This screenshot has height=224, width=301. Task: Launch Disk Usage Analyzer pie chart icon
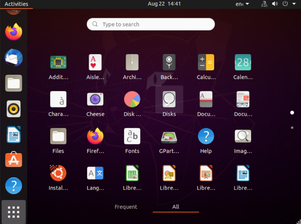click(x=132, y=99)
